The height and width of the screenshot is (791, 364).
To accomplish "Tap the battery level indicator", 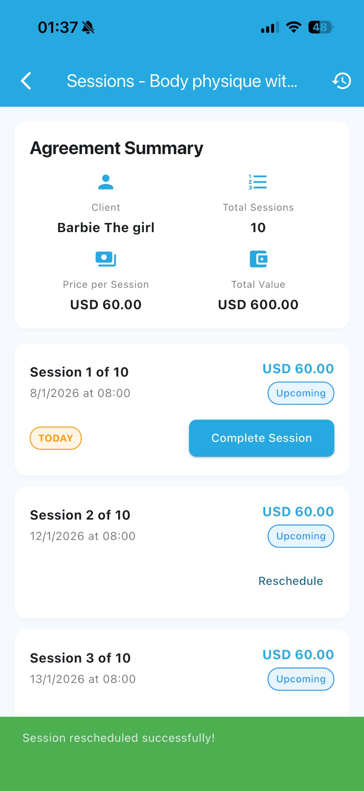I will [320, 27].
